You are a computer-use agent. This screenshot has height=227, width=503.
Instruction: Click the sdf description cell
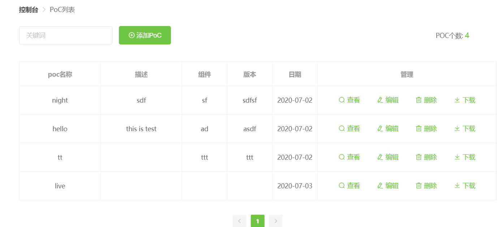pos(141,100)
